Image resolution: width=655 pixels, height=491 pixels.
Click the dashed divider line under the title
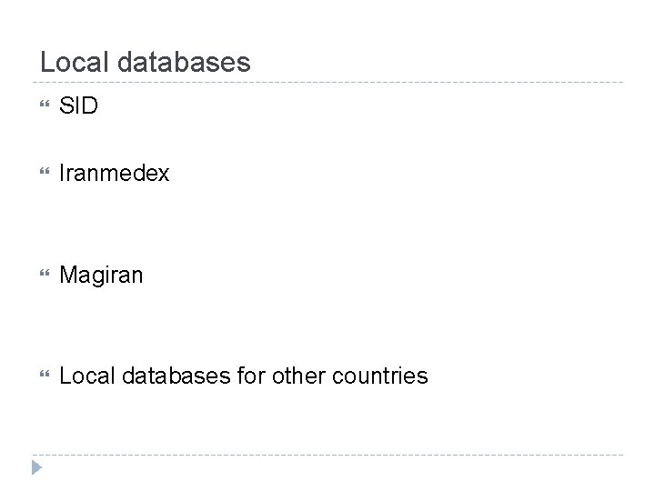(327, 83)
